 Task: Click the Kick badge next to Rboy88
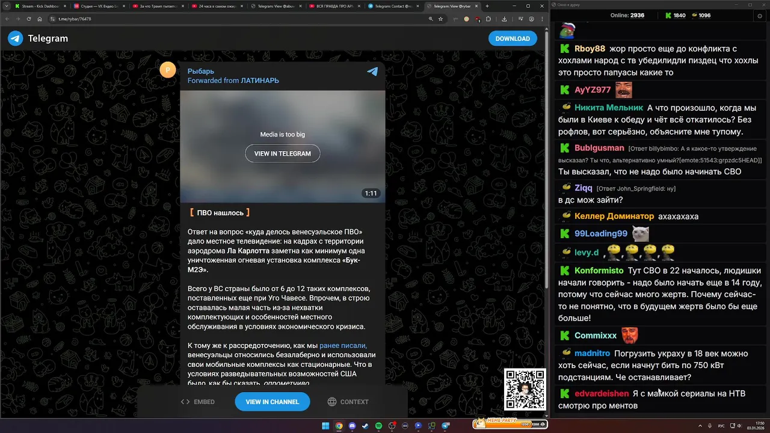(x=565, y=49)
